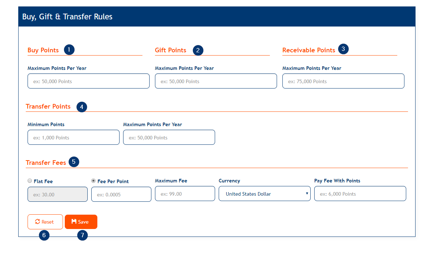Click the Transfer Points Minimum Points field
This screenshot has width=437, height=253.
(x=73, y=137)
